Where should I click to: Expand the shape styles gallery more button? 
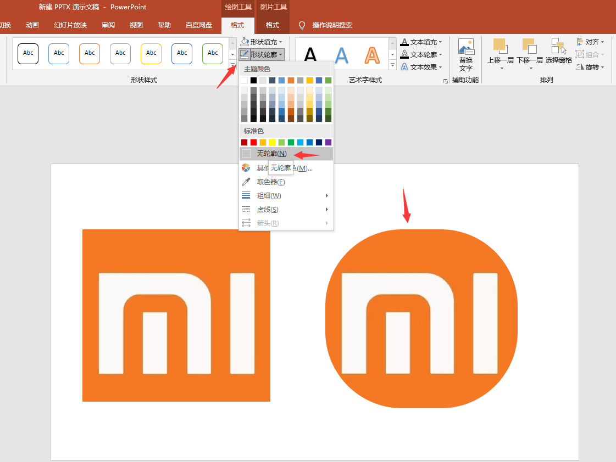tap(232, 65)
